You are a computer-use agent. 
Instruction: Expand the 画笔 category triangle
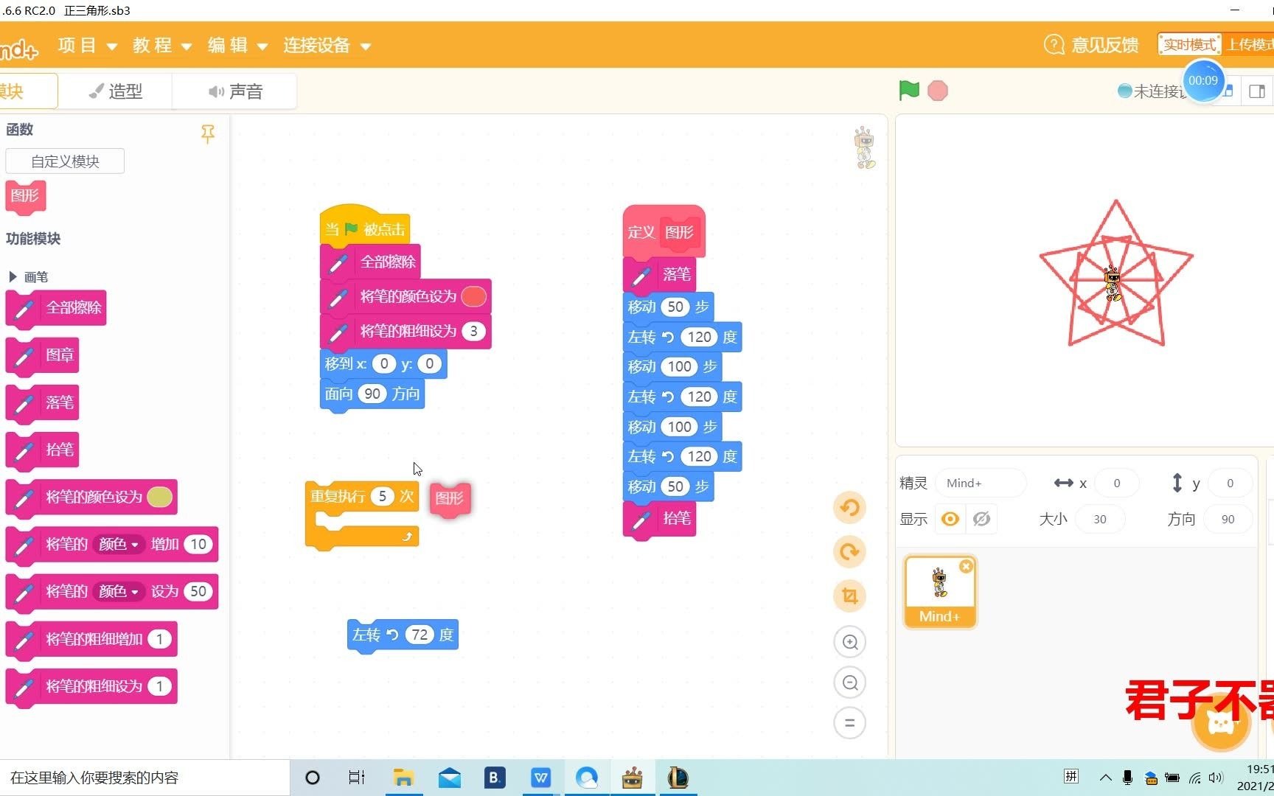coord(13,276)
